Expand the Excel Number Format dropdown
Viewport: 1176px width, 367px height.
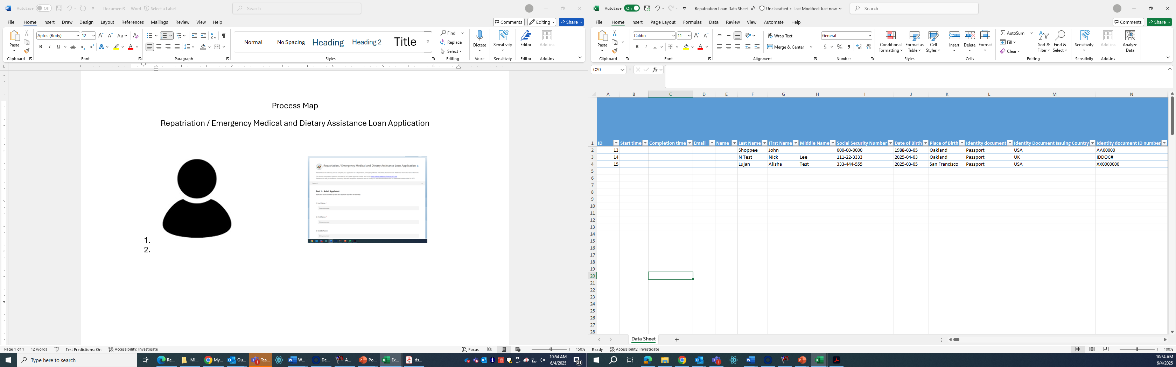pyautogui.click(x=869, y=36)
